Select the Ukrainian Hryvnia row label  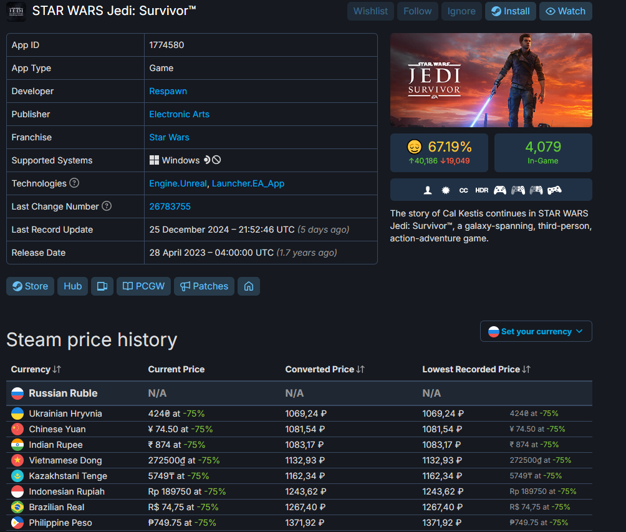click(65, 414)
